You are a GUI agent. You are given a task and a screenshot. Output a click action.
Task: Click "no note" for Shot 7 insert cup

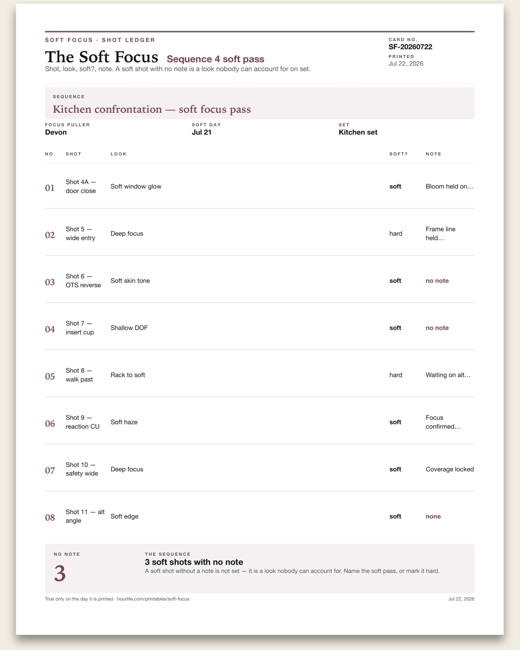coord(437,328)
